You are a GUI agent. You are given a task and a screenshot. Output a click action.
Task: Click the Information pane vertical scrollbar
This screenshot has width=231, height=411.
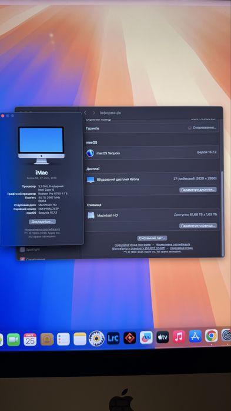223,214
